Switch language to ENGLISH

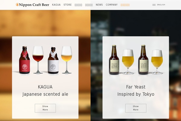tap(161, 5)
